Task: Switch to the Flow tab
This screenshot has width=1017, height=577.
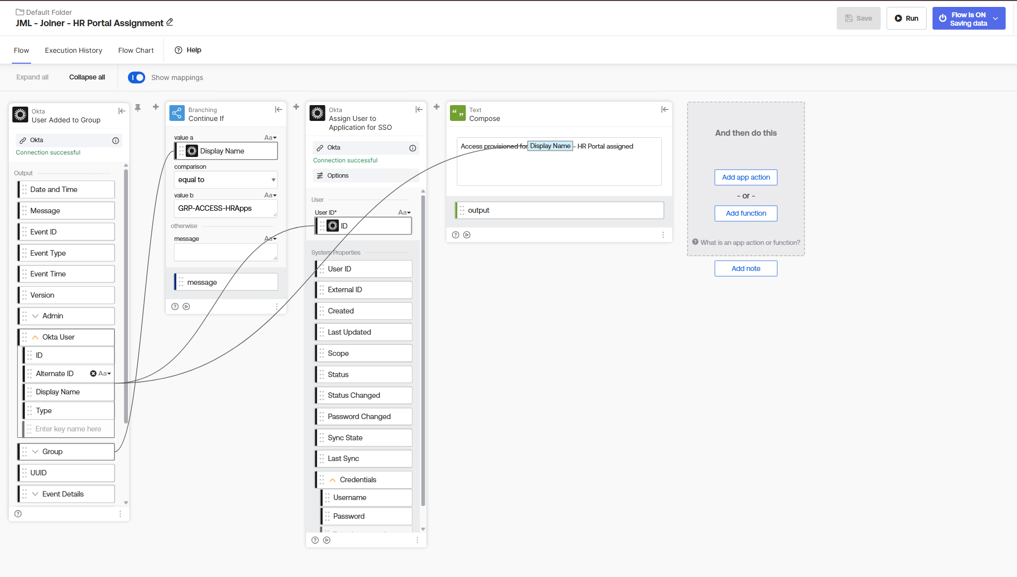Action: click(x=21, y=50)
